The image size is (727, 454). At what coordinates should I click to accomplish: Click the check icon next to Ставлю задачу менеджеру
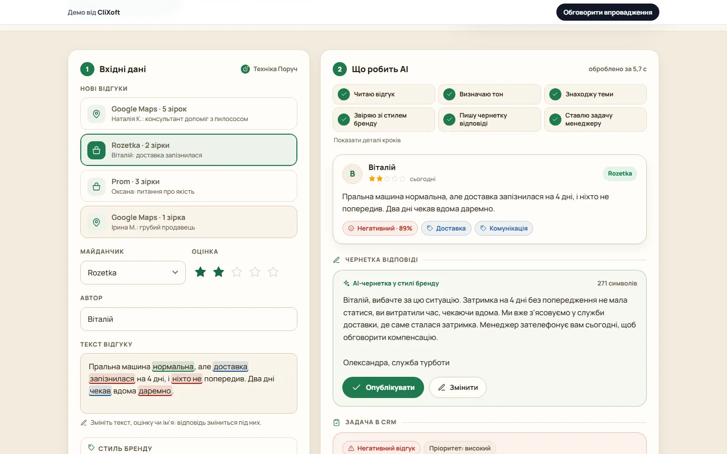pyautogui.click(x=555, y=120)
